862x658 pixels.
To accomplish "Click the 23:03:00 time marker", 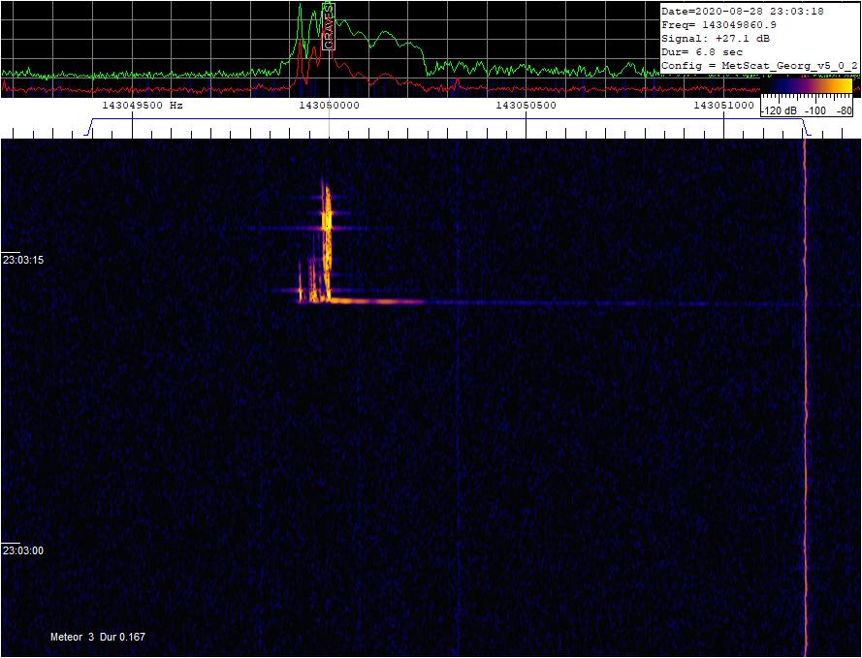I will tap(23, 550).
